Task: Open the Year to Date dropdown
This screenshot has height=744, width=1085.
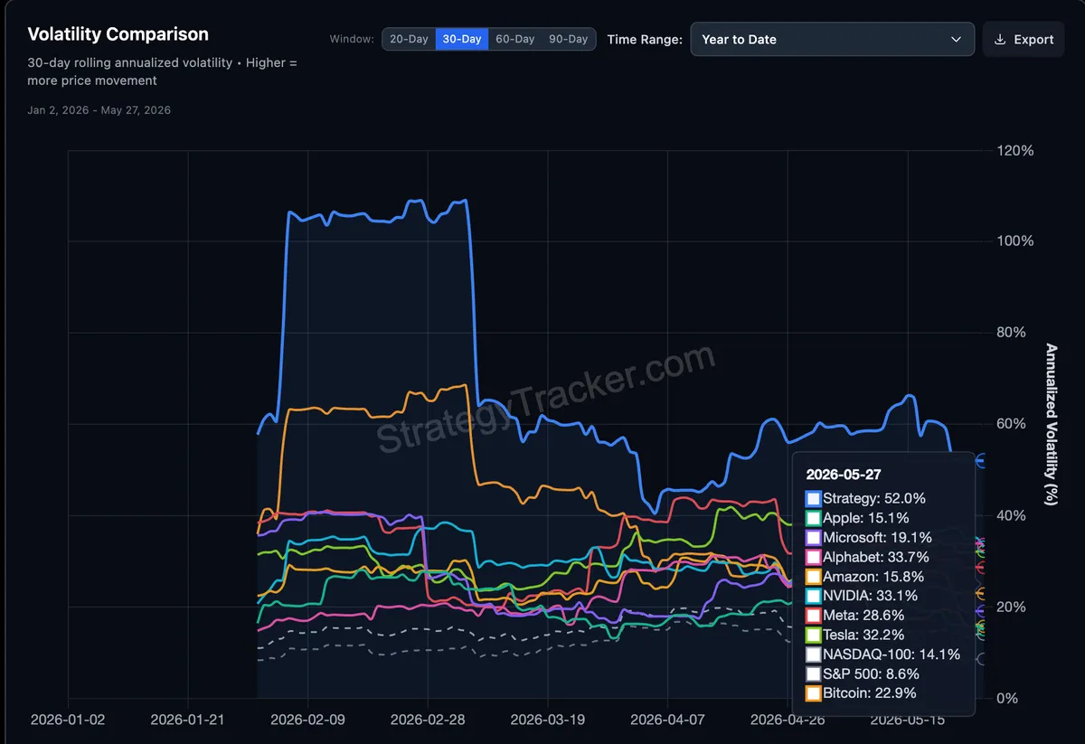Action: click(832, 40)
